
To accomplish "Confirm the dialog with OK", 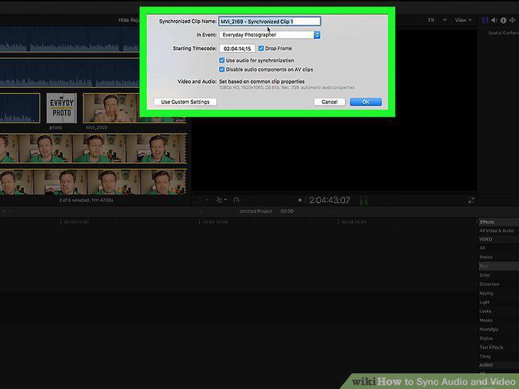I will click(366, 102).
